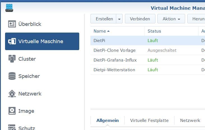Select the Allgemein tab

[108, 121]
